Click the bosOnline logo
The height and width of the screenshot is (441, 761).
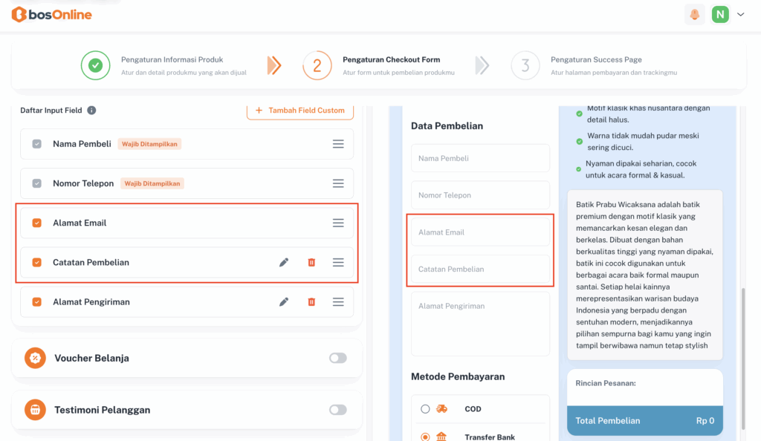pyautogui.click(x=51, y=15)
